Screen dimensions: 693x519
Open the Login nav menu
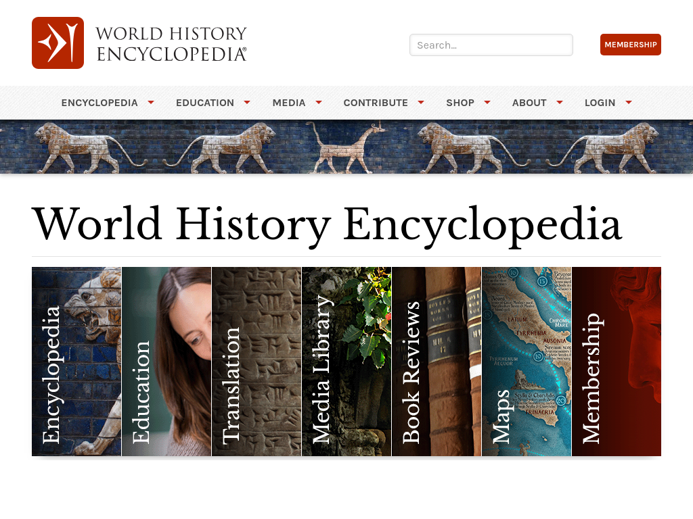pyautogui.click(x=600, y=103)
